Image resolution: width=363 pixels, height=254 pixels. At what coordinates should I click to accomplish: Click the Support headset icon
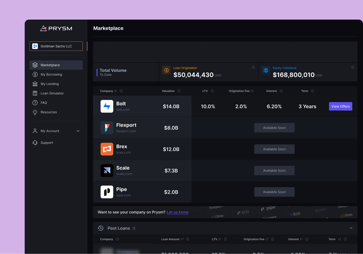coord(35,143)
